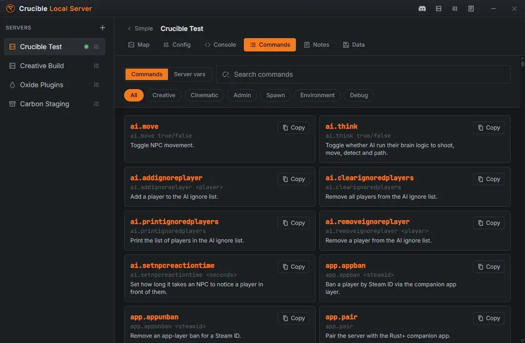This screenshot has width=525, height=343.
Task: Copy the app.appban command
Action: [489, 267]
